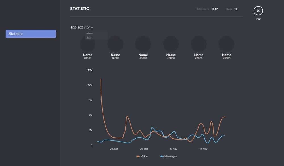Image resolution: width=284 pixels, height=166 pixels.
Task: Click the orange Voice legend marker
Action: (x=138, y=156)
